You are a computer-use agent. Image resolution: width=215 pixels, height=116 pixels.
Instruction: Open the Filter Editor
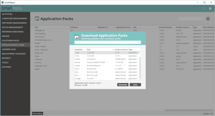(37, 114)
